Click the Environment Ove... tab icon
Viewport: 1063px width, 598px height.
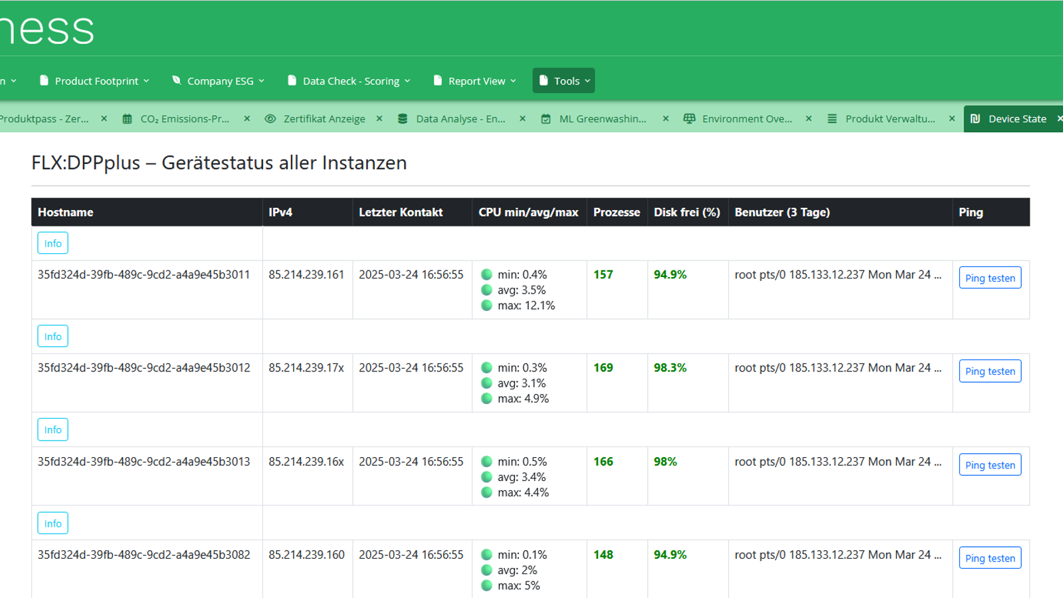(x=689, y=119)
